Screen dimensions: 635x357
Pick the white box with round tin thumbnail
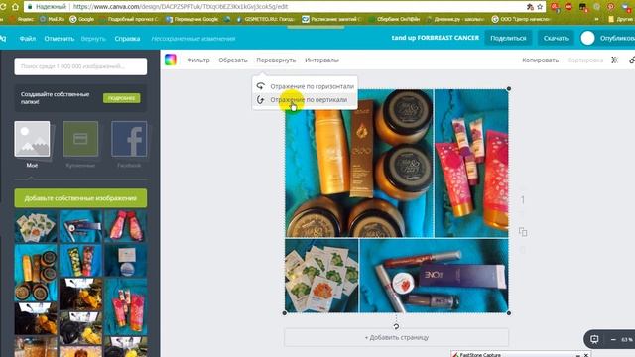126,260
